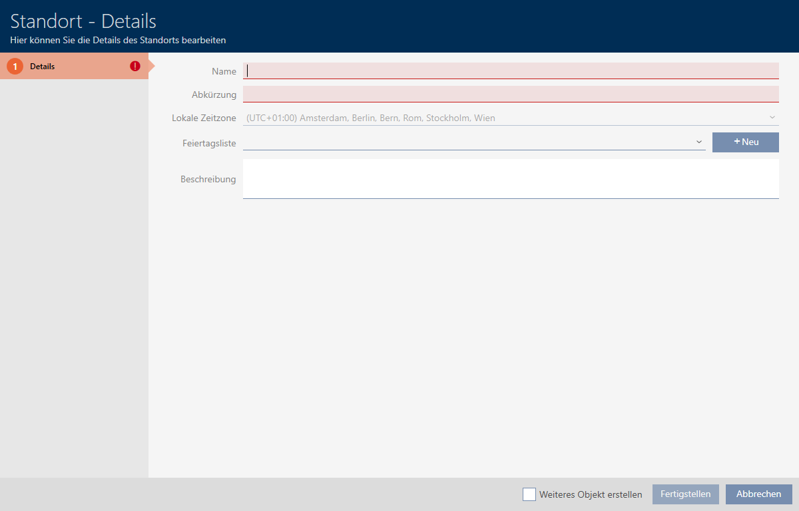Click the Name field label

(x=224, y=71)
